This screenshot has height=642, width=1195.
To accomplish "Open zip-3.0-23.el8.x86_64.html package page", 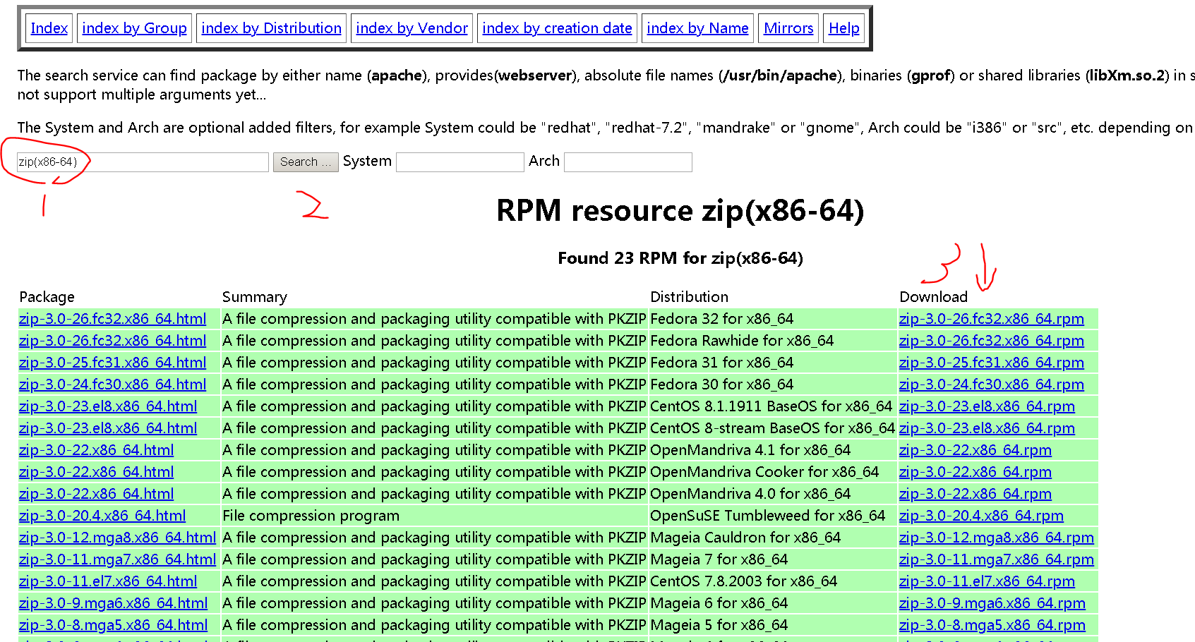I will click(x=108, y=406).
